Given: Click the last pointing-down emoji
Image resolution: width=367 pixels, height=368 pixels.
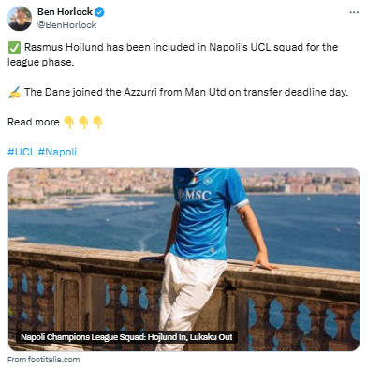Looking at the screenshot, I should (x=97, y=123).
